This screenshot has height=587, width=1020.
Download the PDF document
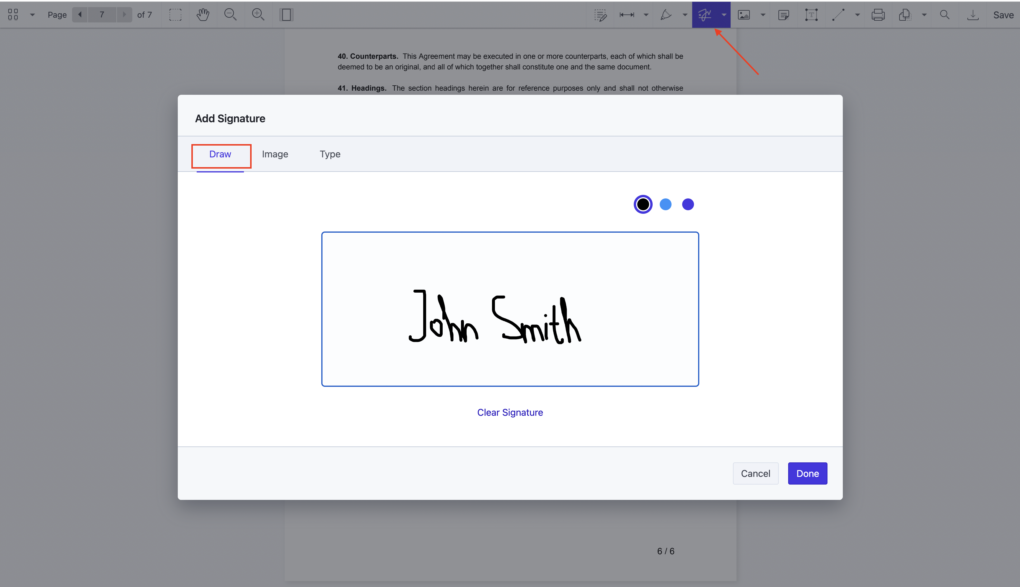click(973, 14)
